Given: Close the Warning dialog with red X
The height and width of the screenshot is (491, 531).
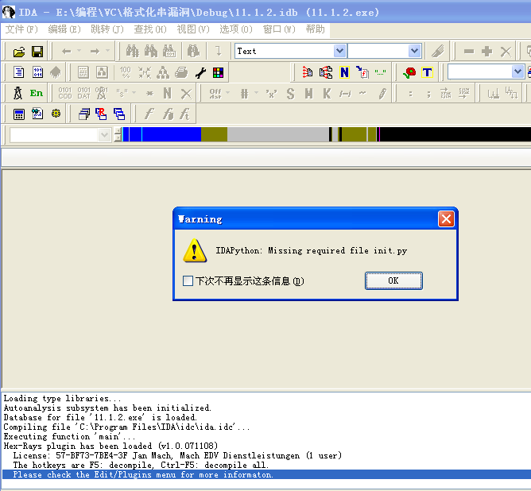Looking at the screenshot, I should pyautogui.click(x=446, y=219).
